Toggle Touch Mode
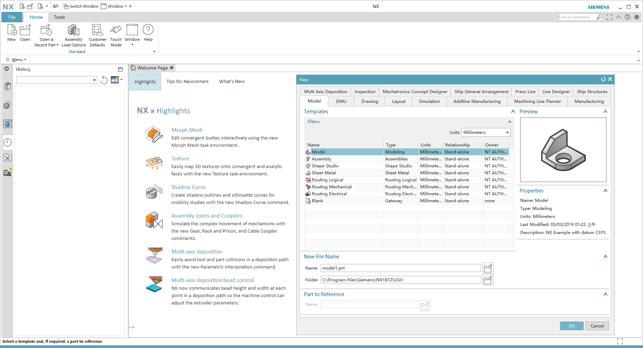This screenshot has height=348, width=643. click(x=116, y=30)
